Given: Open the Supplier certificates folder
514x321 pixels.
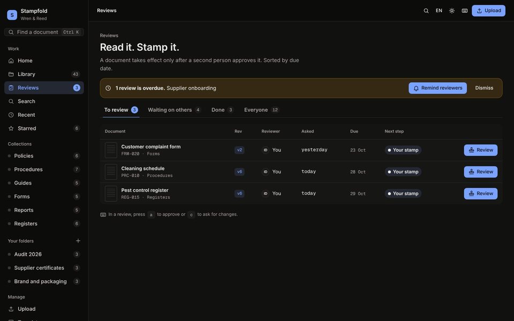Looking at the screenshot, I should pyautogui.click(x=44, y=268).
